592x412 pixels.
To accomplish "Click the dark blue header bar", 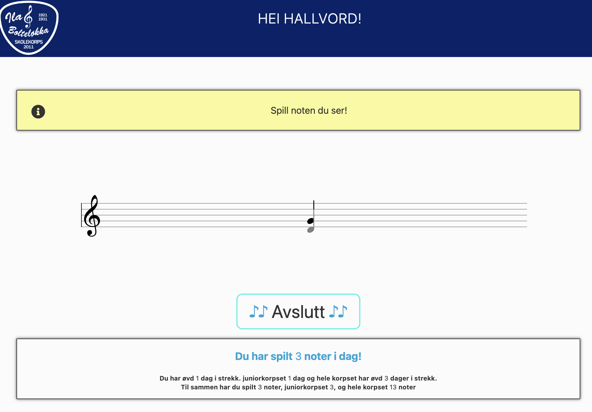I will coord(296,29).
